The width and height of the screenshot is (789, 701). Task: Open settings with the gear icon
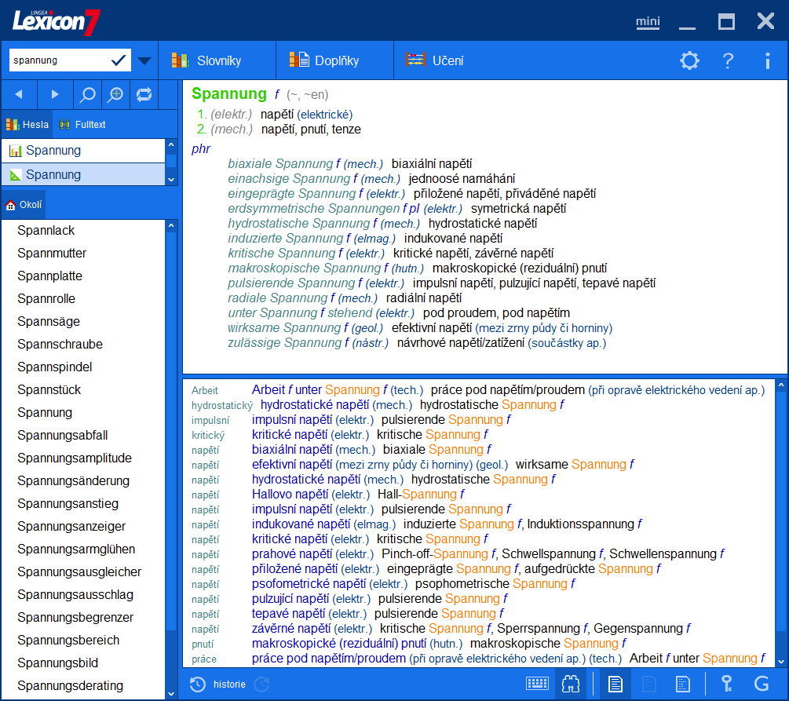[689, 60]
